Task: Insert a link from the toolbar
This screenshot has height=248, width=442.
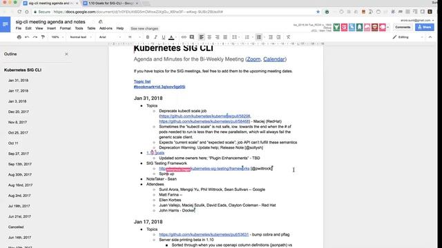Action: pyautogui.click(x=184, y=37)
